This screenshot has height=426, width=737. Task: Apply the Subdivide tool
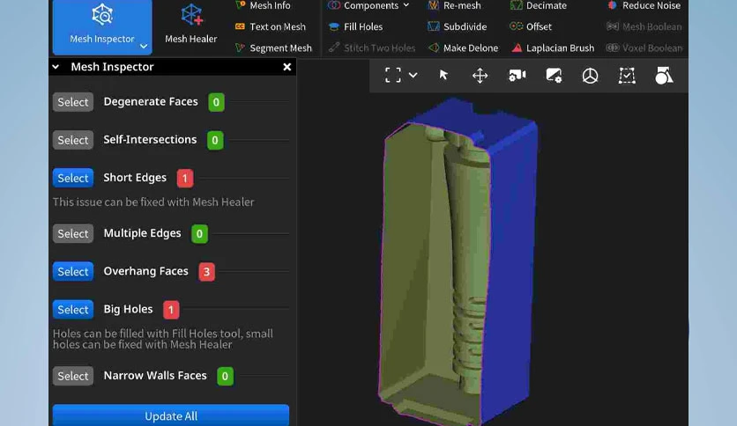coord(458,26)
